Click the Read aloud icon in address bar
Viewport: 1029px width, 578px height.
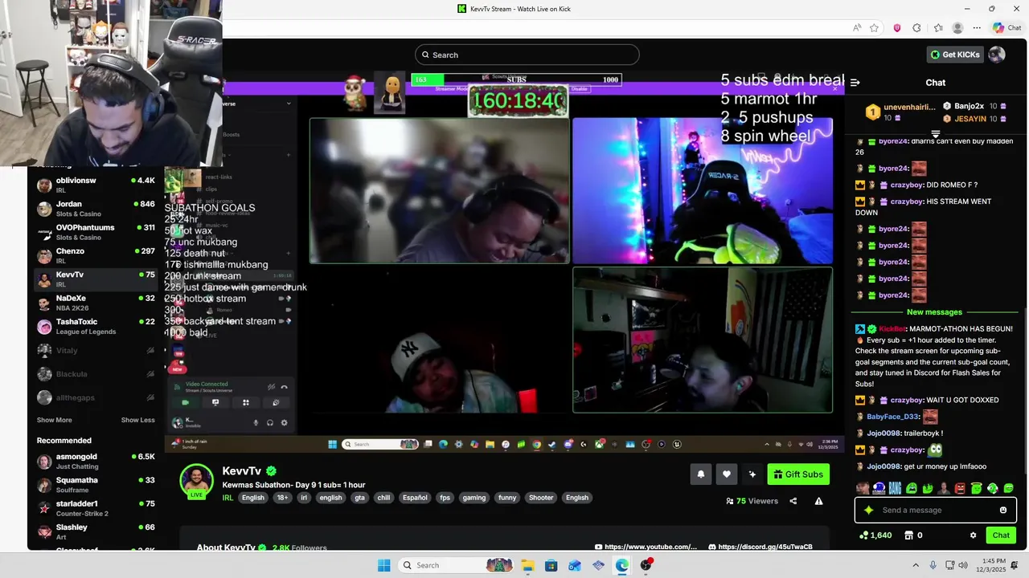coord(857,28)
